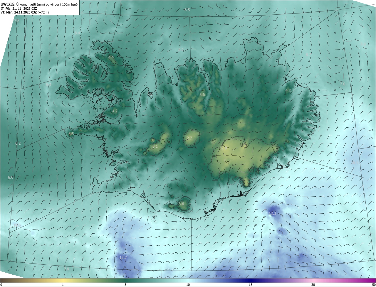
Task: Click the 7.6 value label
Action: 343,84
